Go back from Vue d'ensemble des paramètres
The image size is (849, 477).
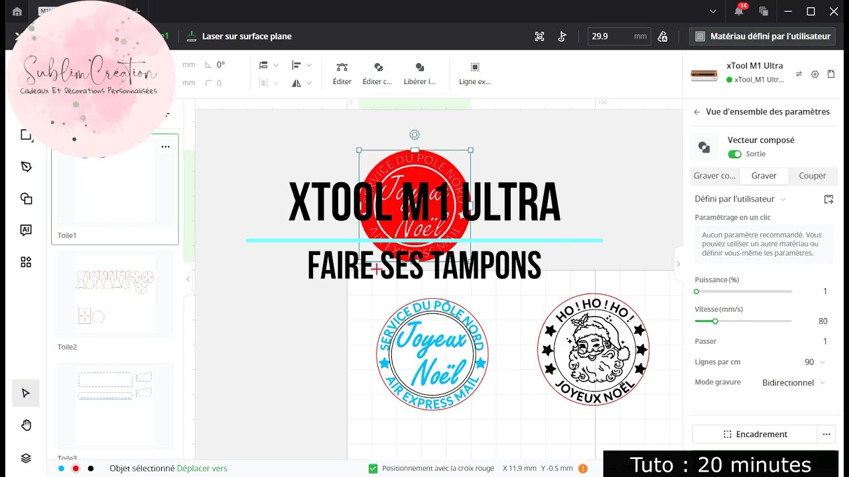[696, 112]
